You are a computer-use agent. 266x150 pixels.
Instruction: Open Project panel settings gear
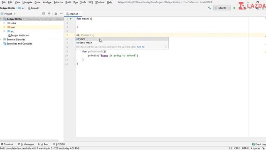(x=56, y=14)
